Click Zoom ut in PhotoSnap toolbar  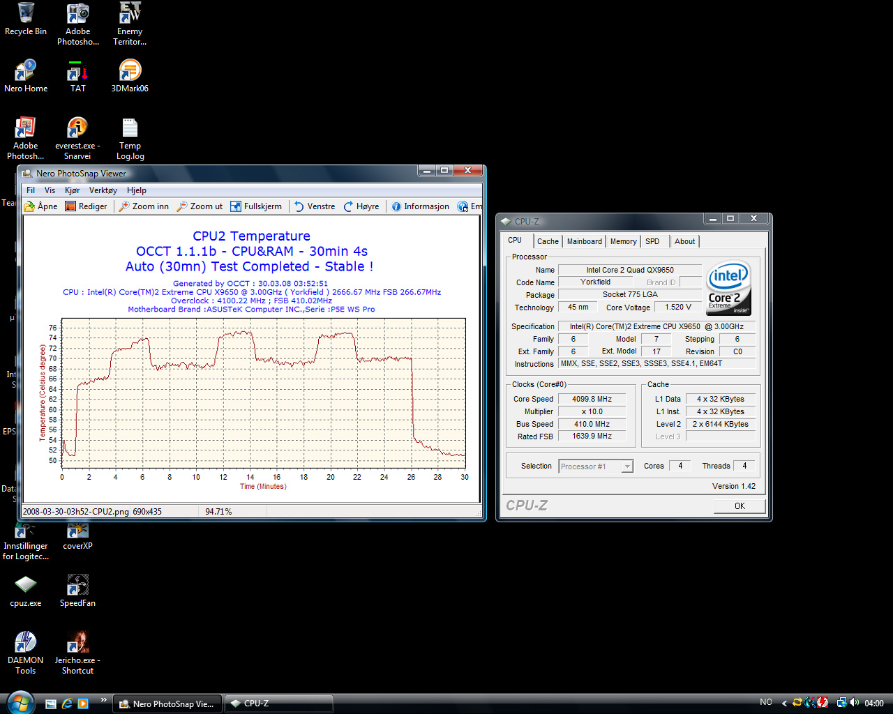coord(200,206)
